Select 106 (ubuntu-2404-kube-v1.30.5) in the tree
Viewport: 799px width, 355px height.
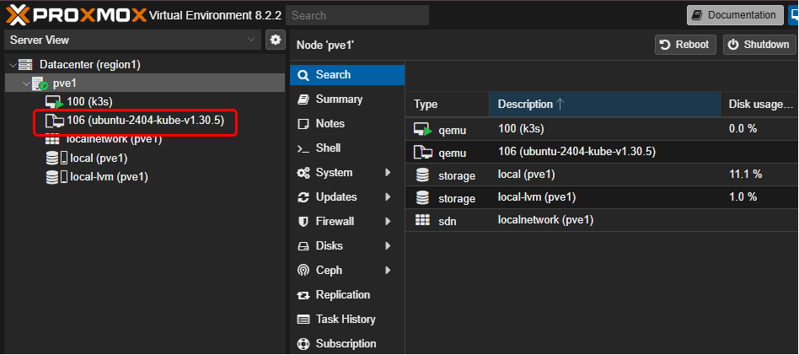tap(145, 121)
